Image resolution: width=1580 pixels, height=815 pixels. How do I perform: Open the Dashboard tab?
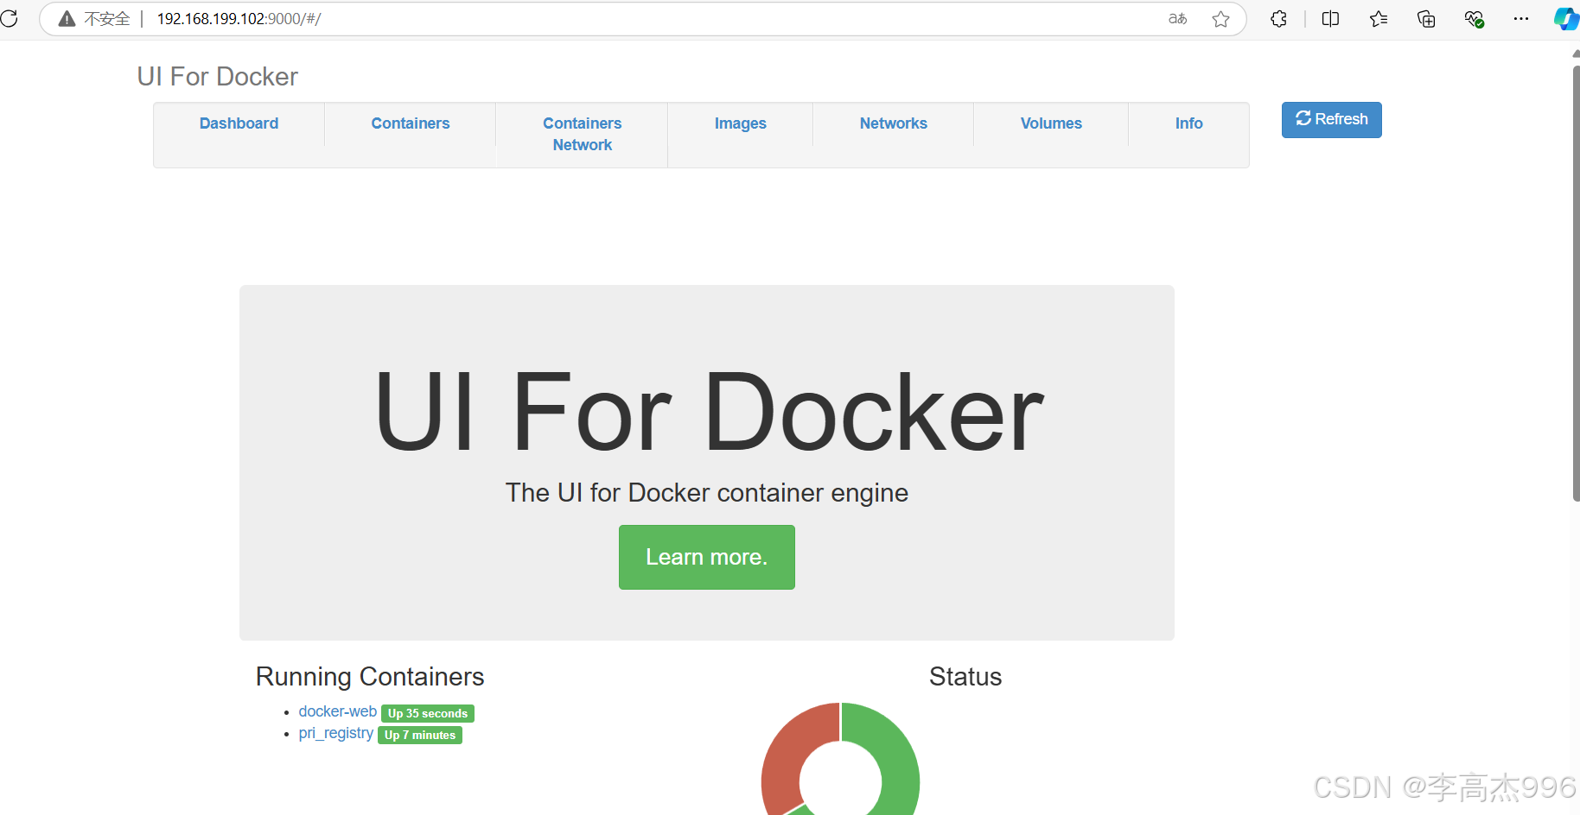[x=239, y=123]
